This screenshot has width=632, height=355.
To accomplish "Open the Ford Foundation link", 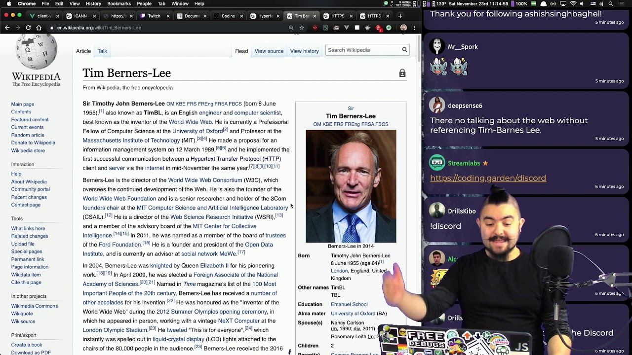I will (x=120, y=245).
